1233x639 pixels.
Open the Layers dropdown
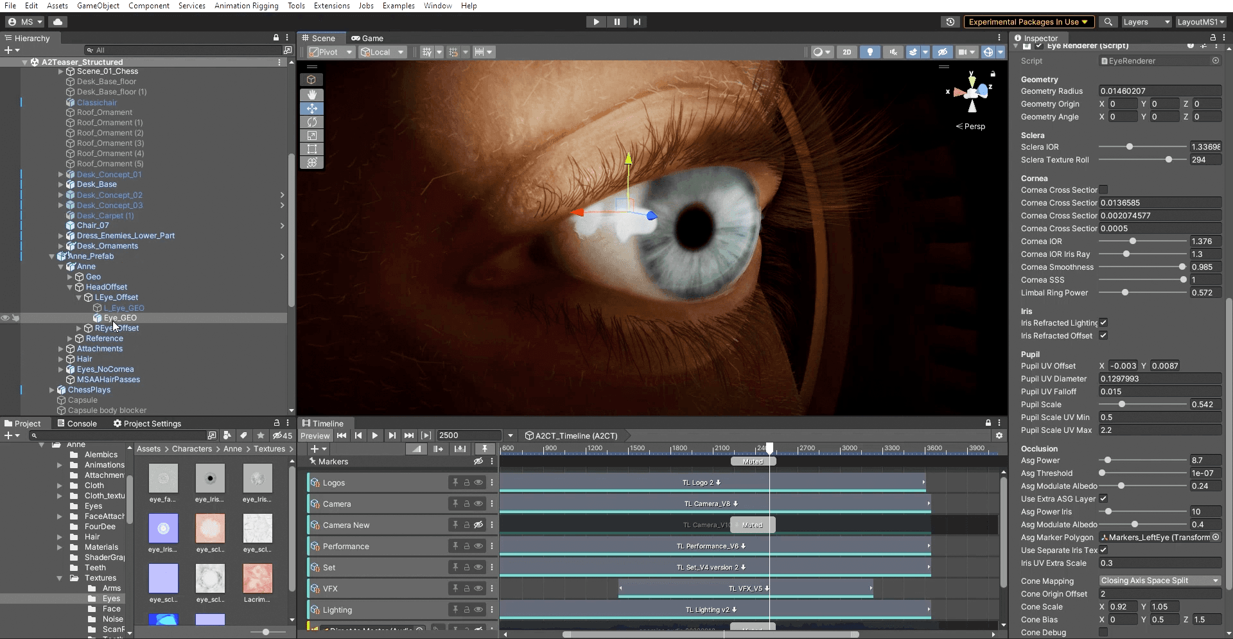[1146, 21]
